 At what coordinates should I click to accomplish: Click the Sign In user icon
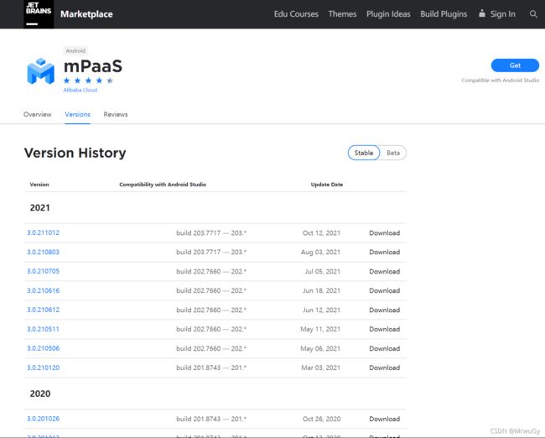click(482, 13)
